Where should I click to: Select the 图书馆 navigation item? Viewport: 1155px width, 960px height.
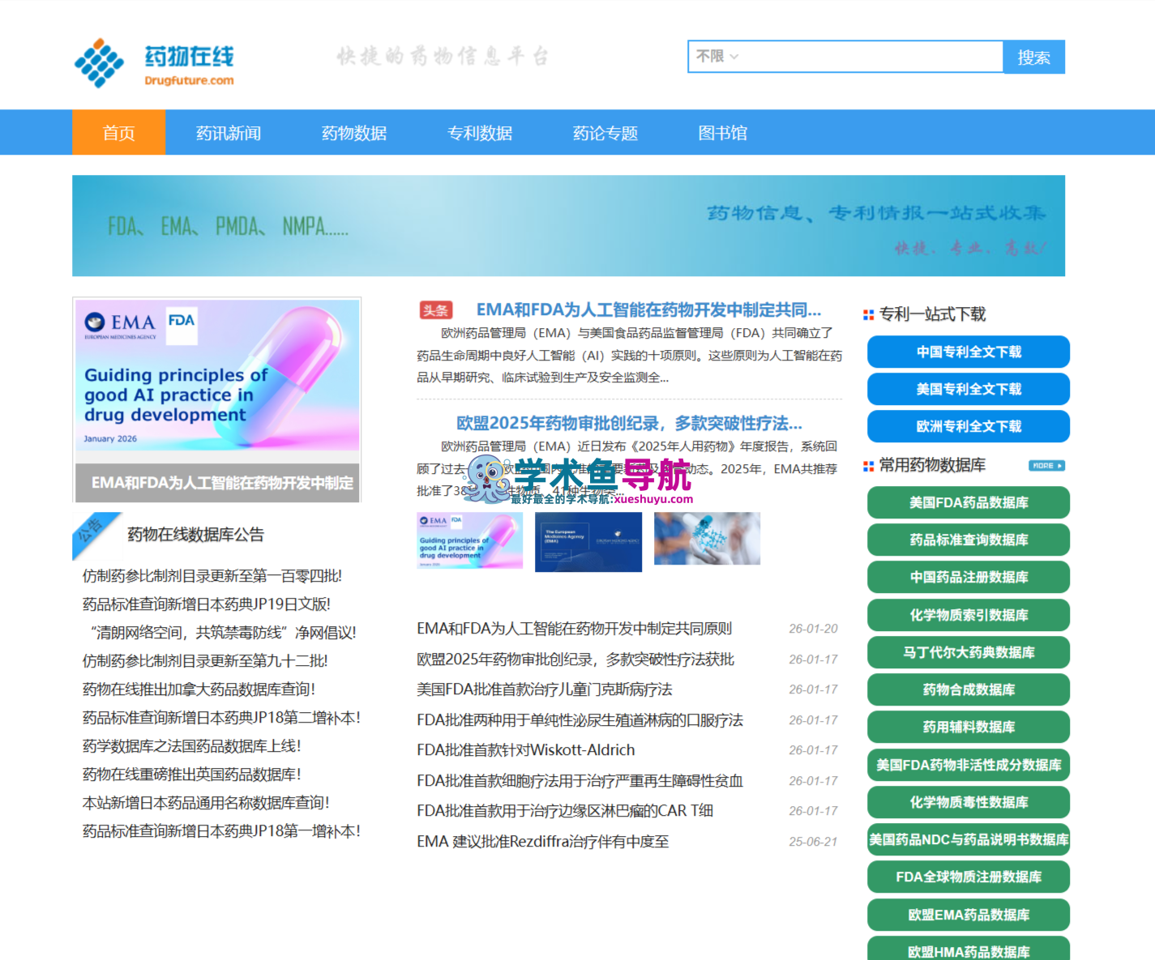(x=723, y=133)
